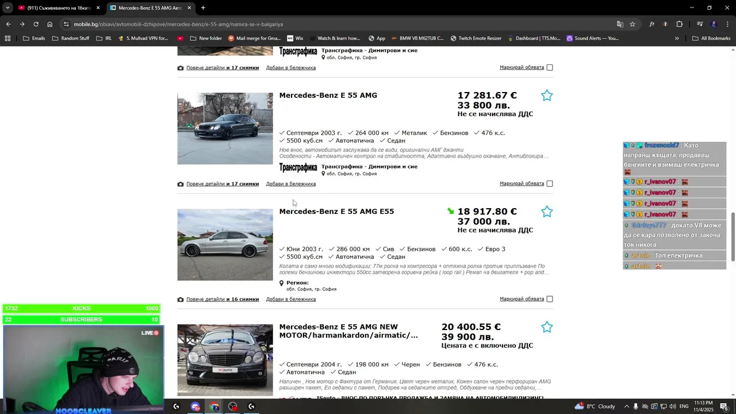Go to the browser home page
The width and height of the screenshot is (736, 414).
coord(50,24)
